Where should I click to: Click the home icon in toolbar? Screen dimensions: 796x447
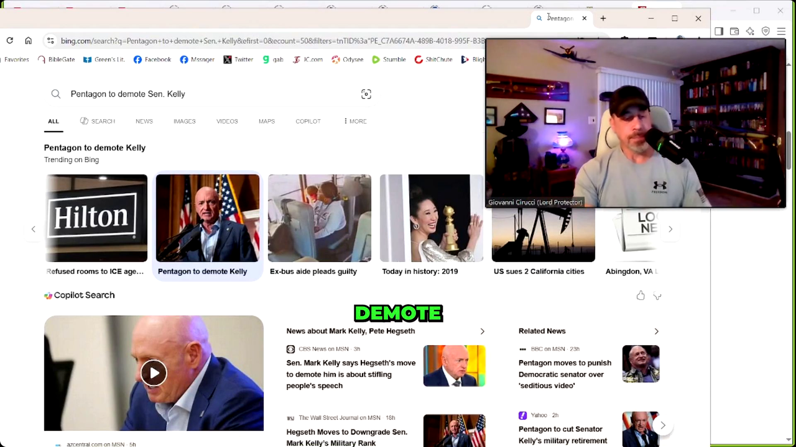pyautogui.click(x=28, y=41)
